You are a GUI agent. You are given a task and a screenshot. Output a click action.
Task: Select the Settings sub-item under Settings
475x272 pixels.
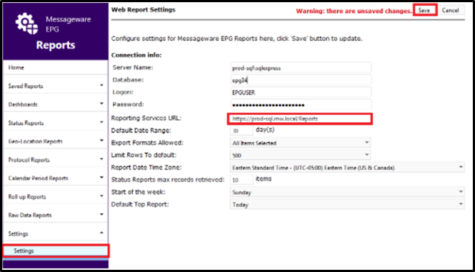click(55, 251)
